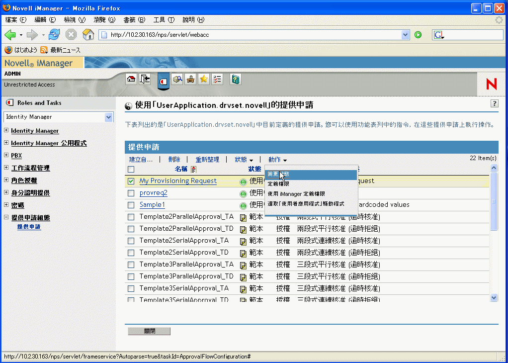This screenshot has height=363, width=508.
Task: Click the page help question mark icon
Action: [x=494, y=103]
